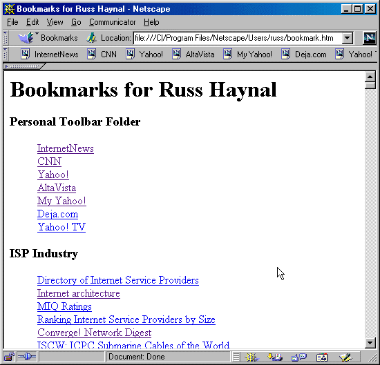Click the CNN toolbar bookmark icon
380x365 pixels.
[92, 54]
